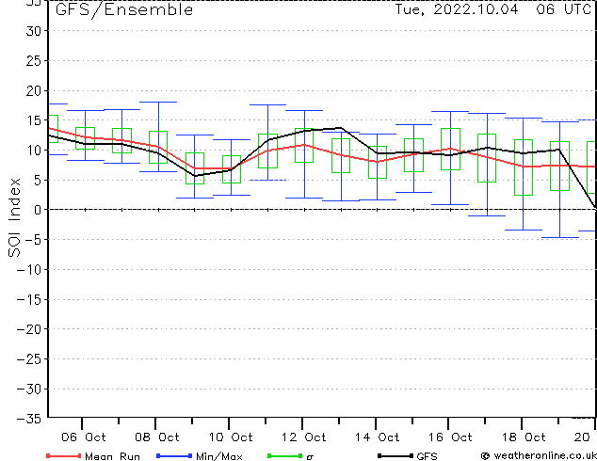Click the "06 Oct" x-axis label
Screen dimensions: 597x461
84,437
